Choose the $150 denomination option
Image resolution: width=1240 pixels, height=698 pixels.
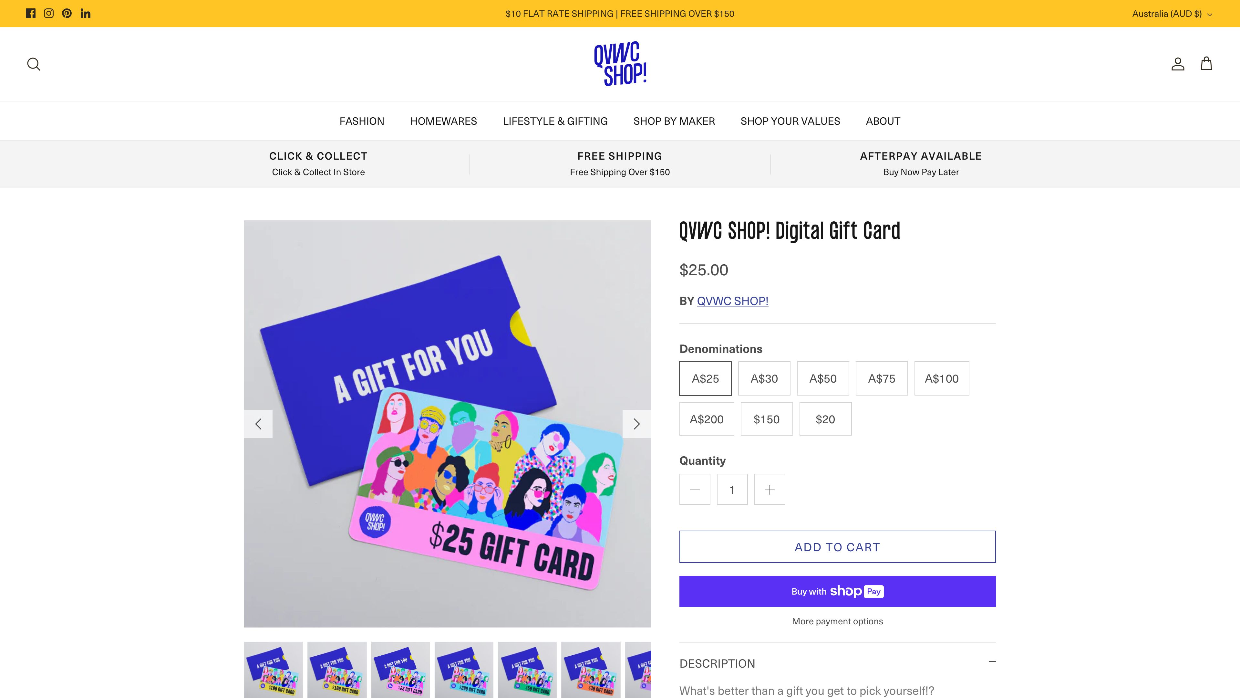766,419
